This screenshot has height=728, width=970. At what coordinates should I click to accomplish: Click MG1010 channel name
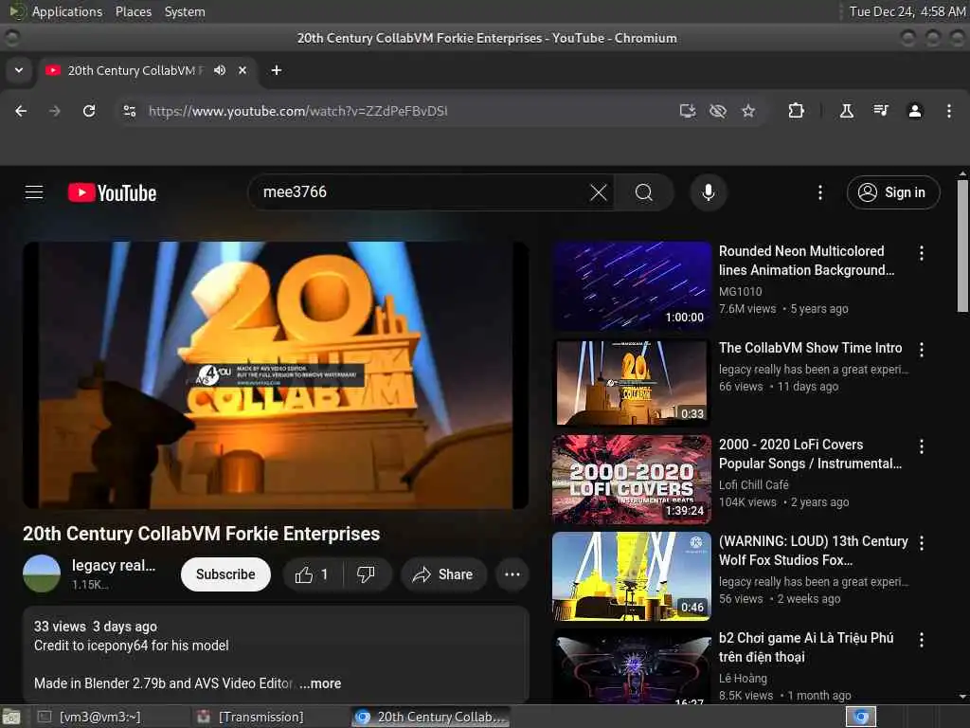click(740, 291)
